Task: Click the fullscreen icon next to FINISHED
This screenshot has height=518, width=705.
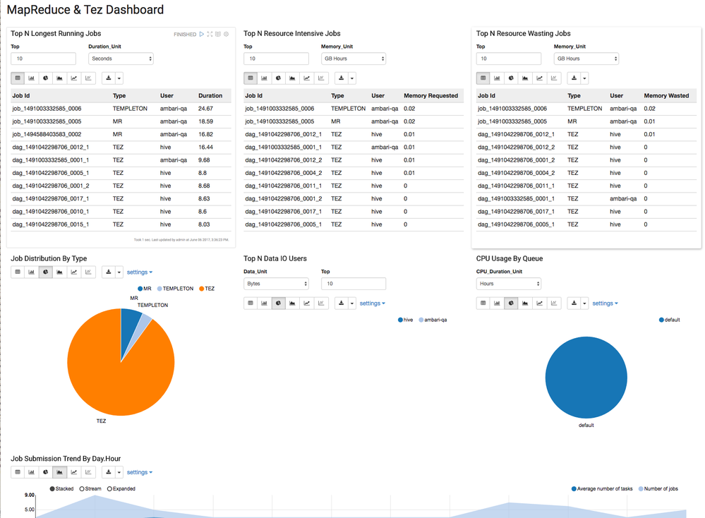Action: point(210,34)
